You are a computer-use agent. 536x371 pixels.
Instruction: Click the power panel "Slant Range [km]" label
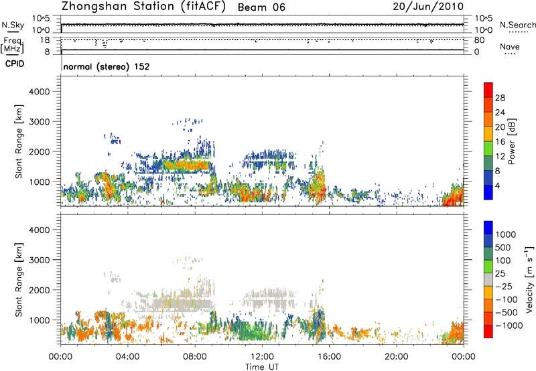(x=19, y=141)
